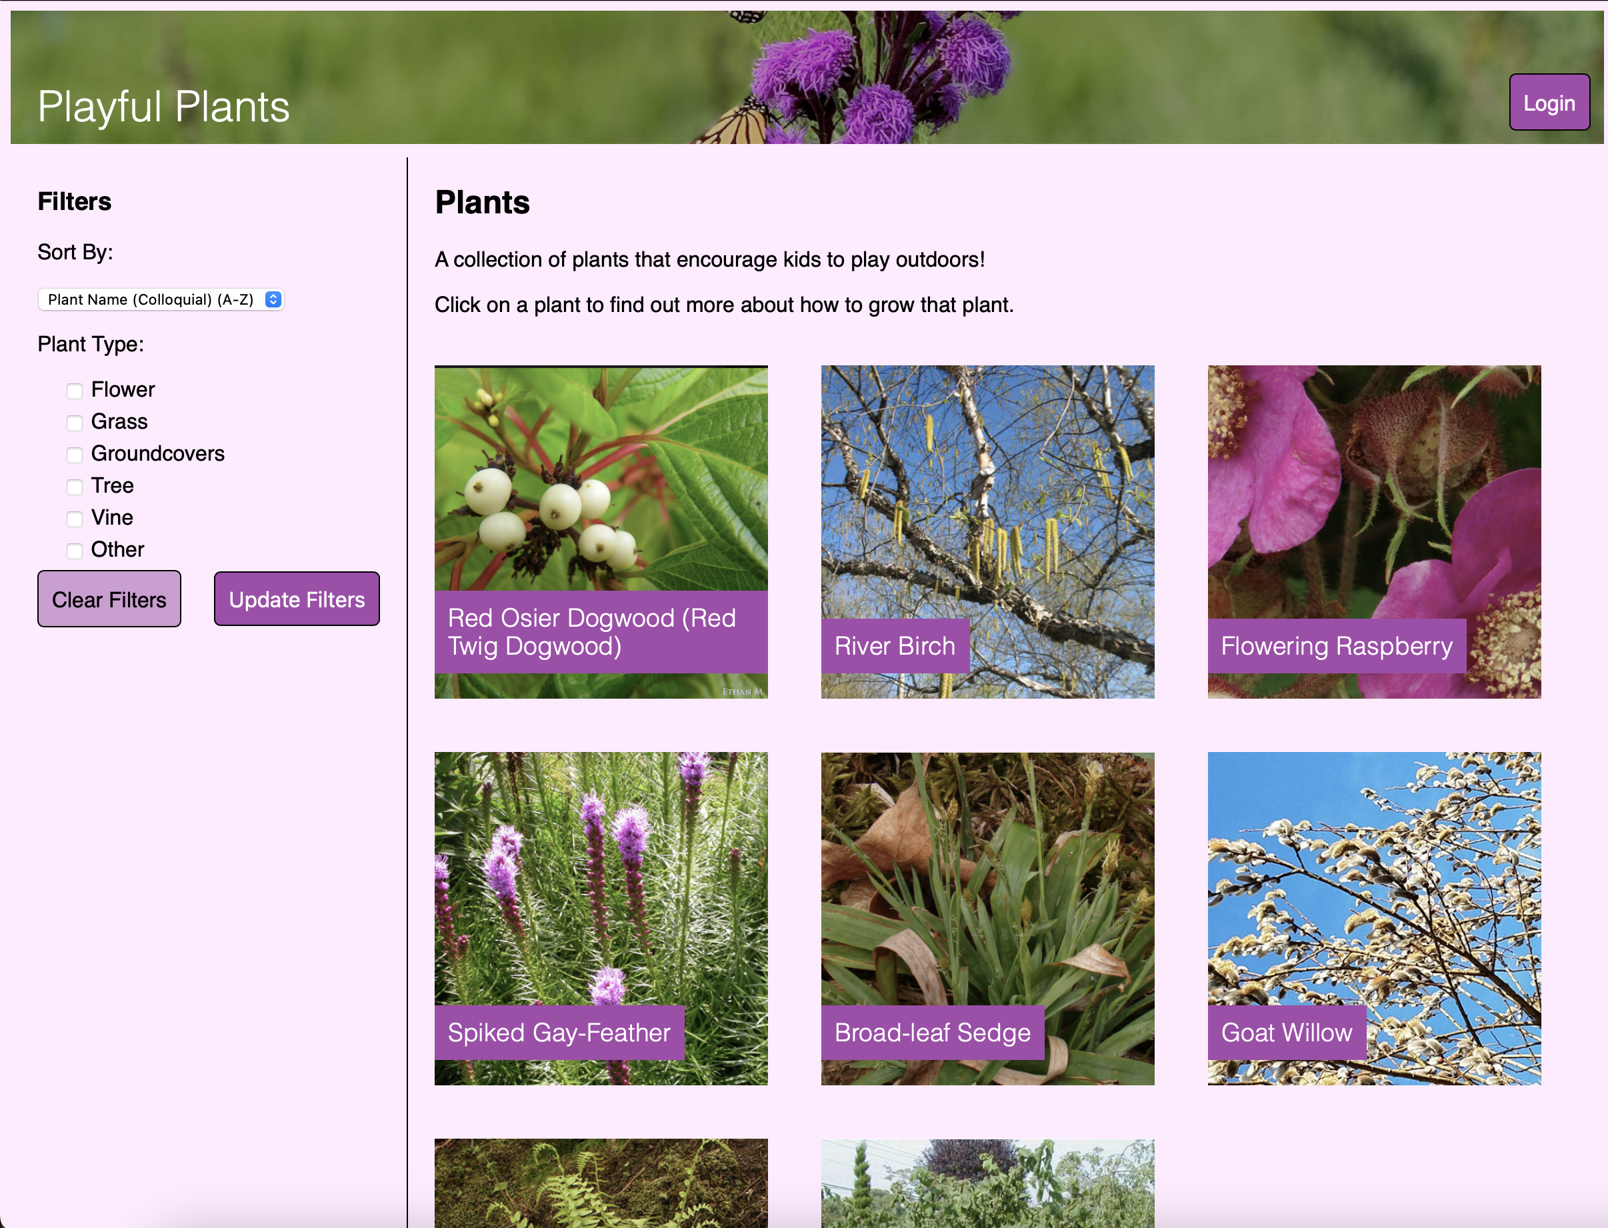Click the sort order stepper arrows

[x=273, y=299]
